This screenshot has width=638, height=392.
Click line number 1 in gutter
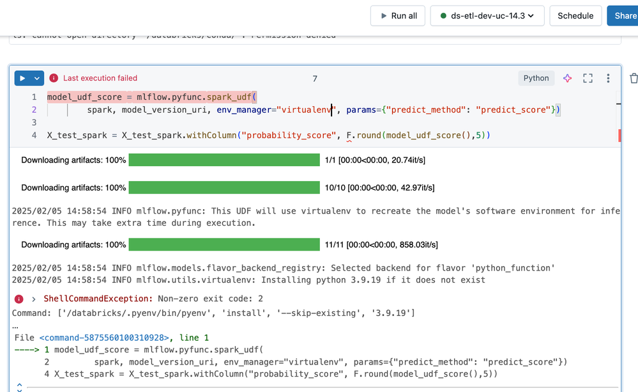point(34,97)
